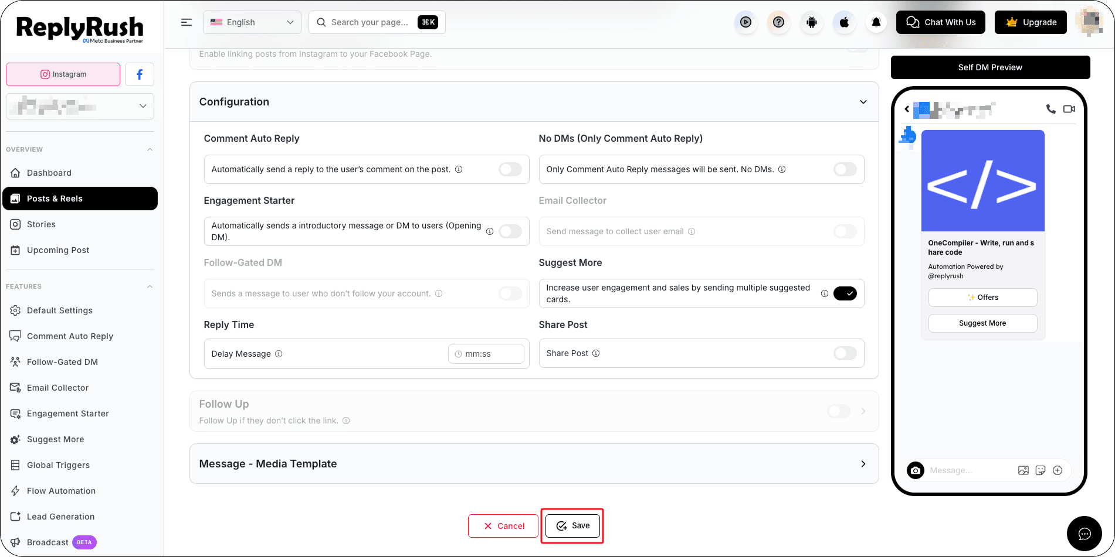This screenshot has height=557, width=1115.
Task: Open the floating chat bubble widget
Action: coord(1085,534)
